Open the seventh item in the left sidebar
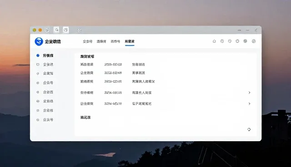 click(45, 110)
